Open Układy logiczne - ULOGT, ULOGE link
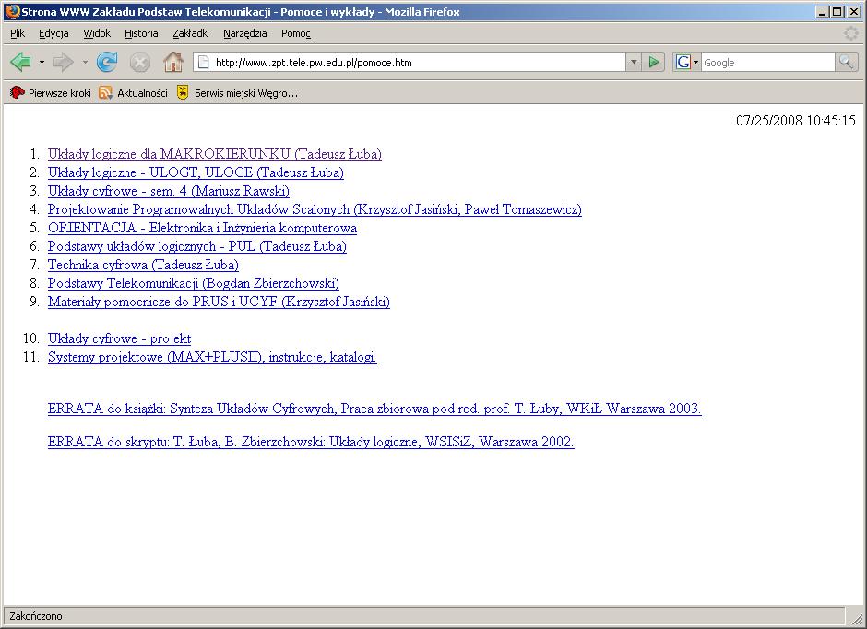867x629 pixels. 196,172
